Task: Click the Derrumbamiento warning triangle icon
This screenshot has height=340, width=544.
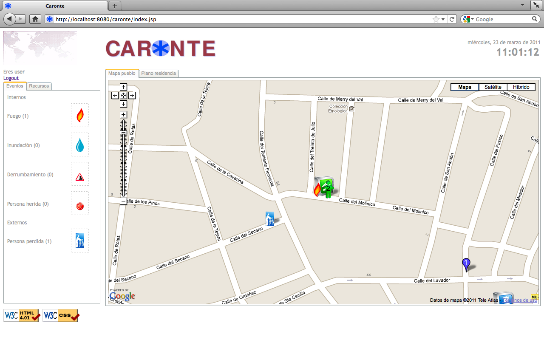Action: [80, 177]
